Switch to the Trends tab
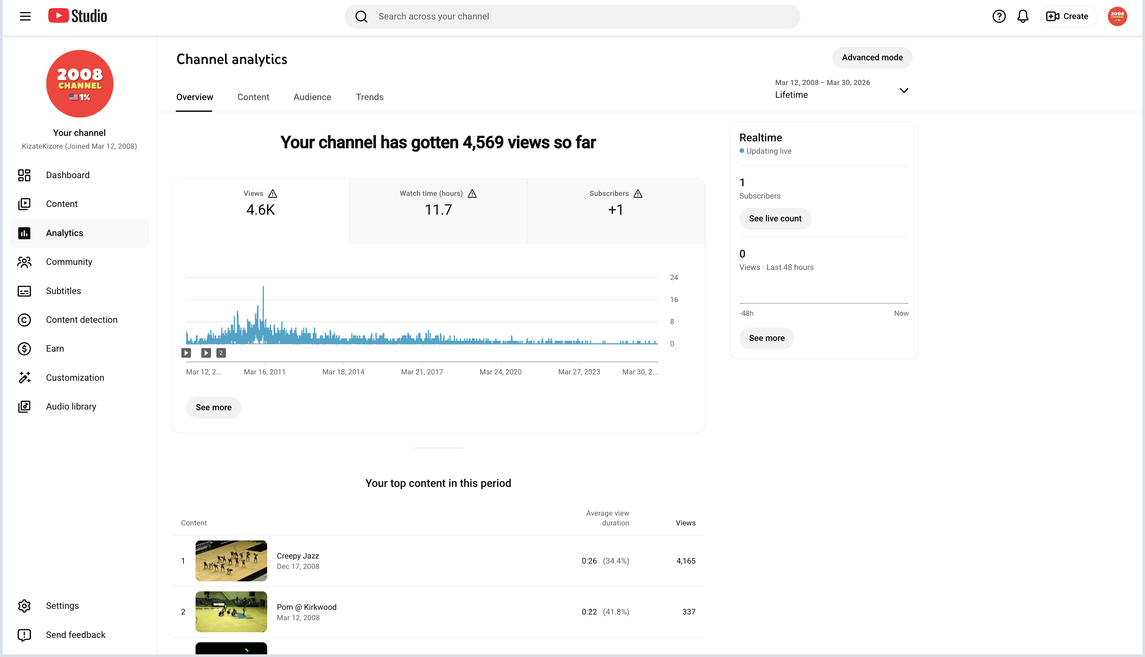The image size is (1145, 657). click(x=370, y=97)
